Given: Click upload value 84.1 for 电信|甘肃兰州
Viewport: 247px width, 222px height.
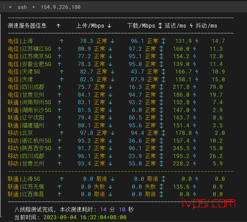Looking at the screenshot, I should pos(84,95).
